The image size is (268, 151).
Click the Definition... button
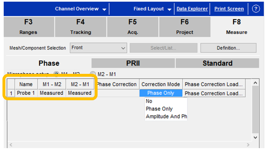coord(228,48)
